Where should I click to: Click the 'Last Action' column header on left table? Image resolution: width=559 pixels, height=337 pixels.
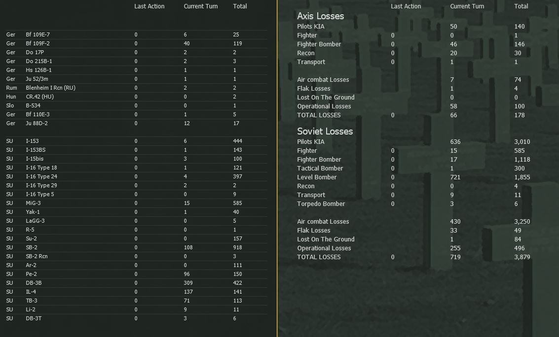click(x=149, y=6)
